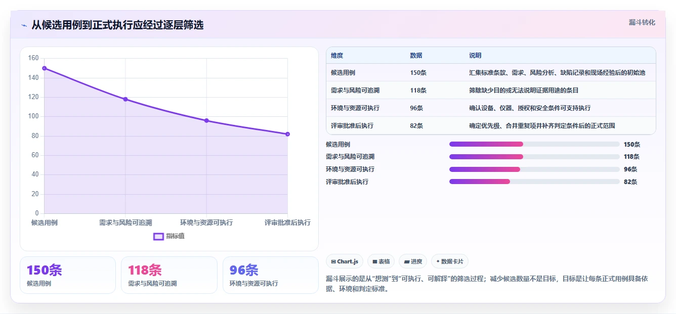Click the 说明 column header

(475, 56)
